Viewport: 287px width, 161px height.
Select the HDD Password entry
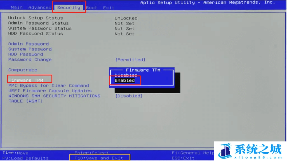click(25, 54)
